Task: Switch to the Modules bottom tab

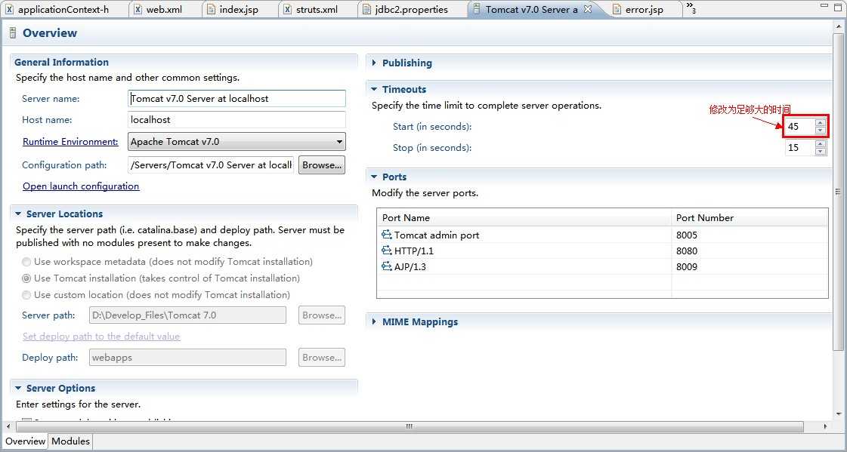Action: pyautogui.click(x=70, y=441)
